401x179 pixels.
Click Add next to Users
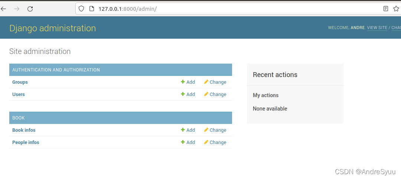point(190,95)
